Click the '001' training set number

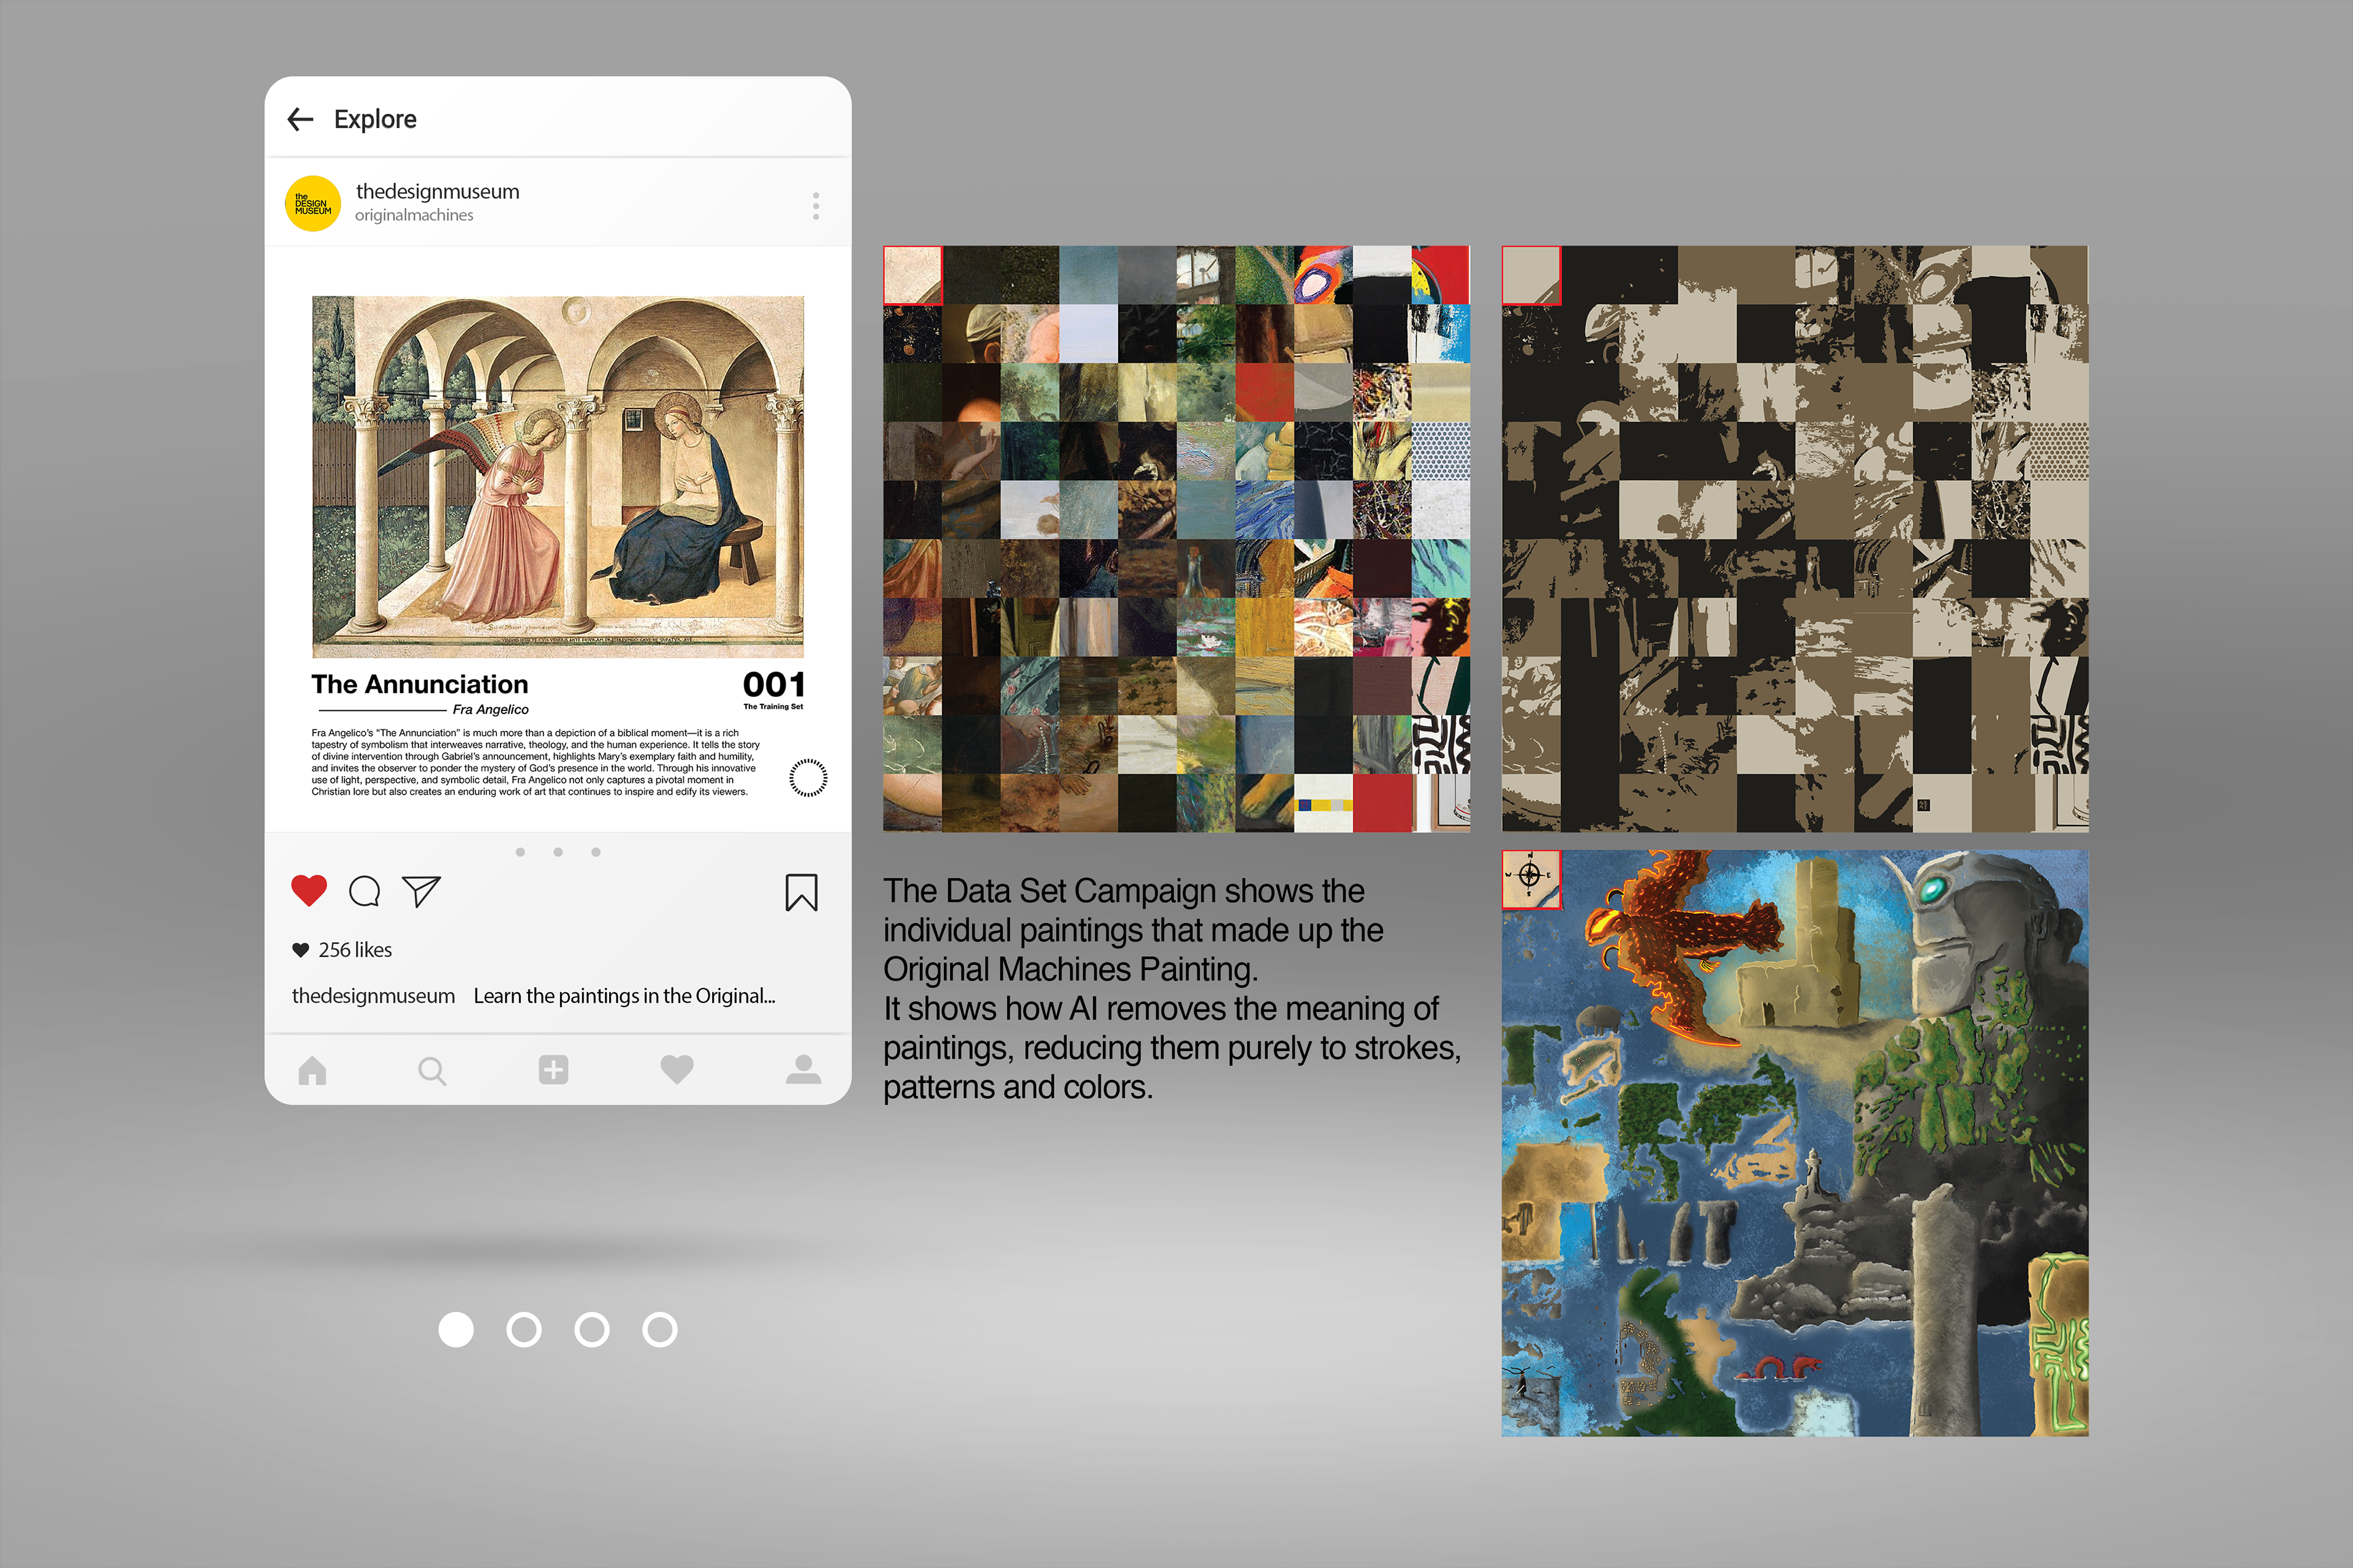tap(773, 685)
